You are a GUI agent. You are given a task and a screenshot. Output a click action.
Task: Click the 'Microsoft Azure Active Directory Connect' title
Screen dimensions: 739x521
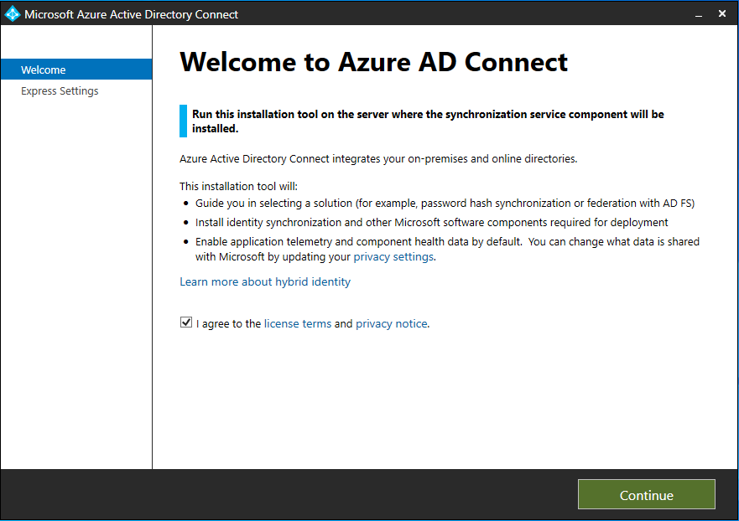point(131,14)
